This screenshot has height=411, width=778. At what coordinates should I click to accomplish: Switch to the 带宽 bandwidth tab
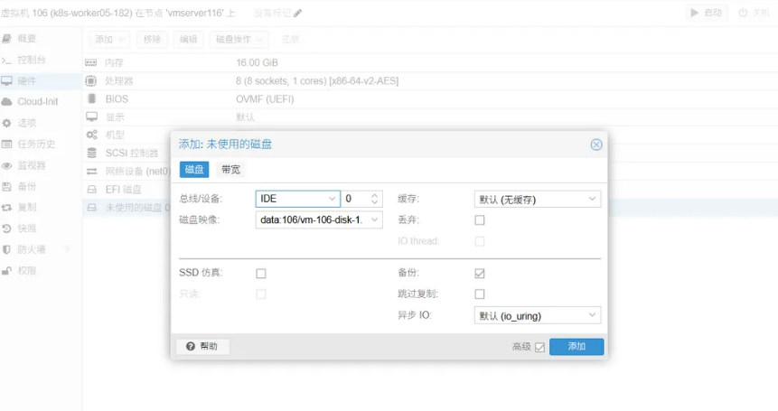(230, 170)
